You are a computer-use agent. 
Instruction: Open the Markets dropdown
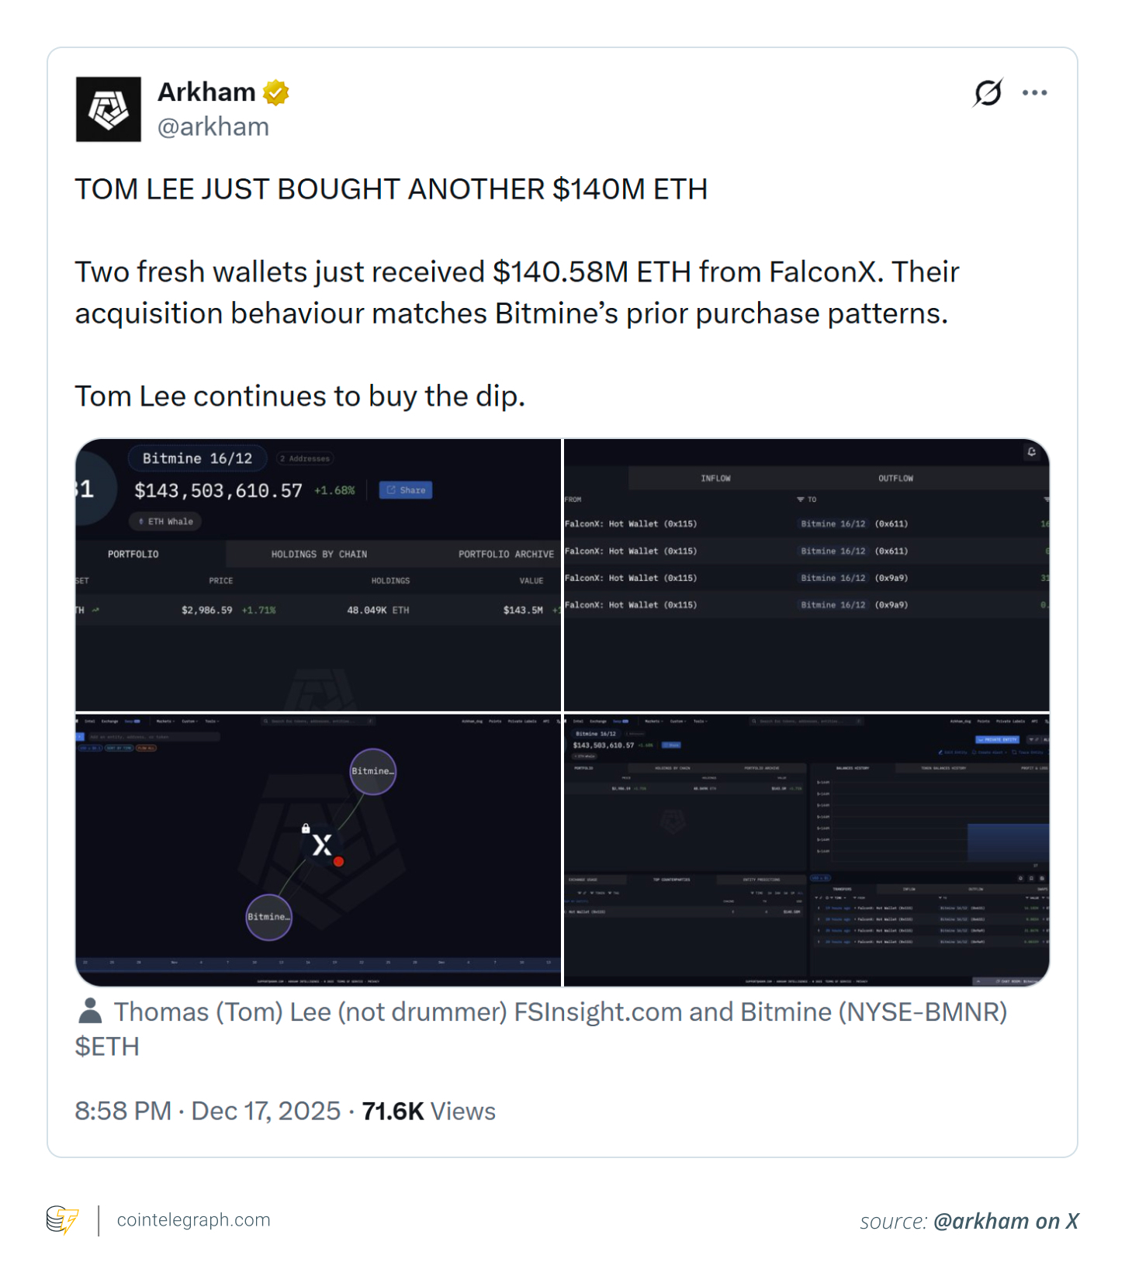coord(164,721)
